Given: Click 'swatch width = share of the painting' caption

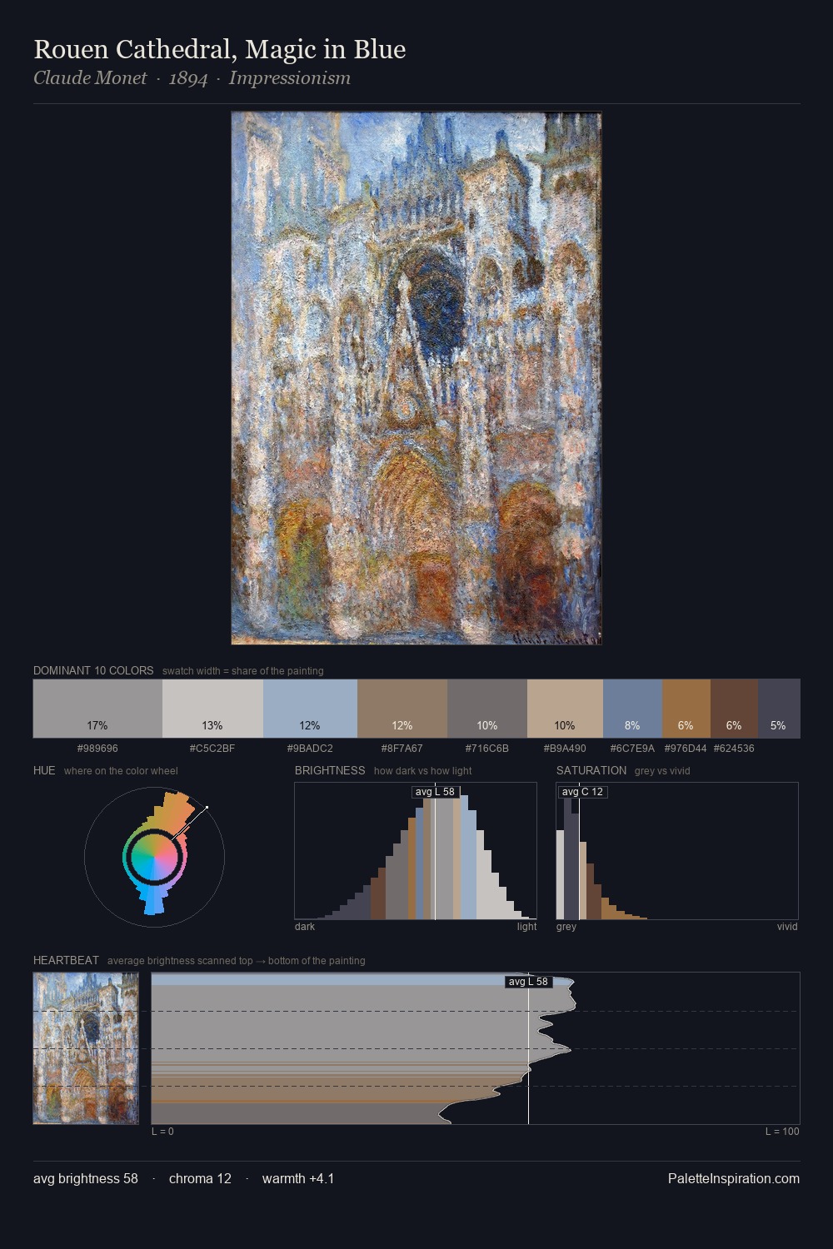Looking at the screenshot, I should point(243,670).
